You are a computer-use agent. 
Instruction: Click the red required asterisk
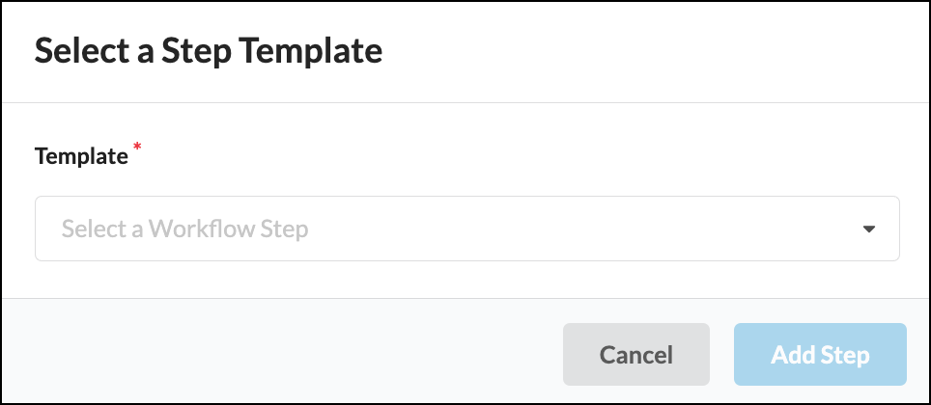coord(136,148)
